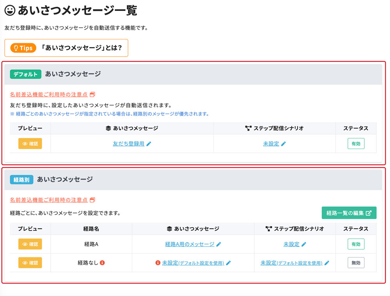The width and height of the screenshot is (390, 296).
Task: Click the 経路A route name cell
Action: [x=91, y=244]
